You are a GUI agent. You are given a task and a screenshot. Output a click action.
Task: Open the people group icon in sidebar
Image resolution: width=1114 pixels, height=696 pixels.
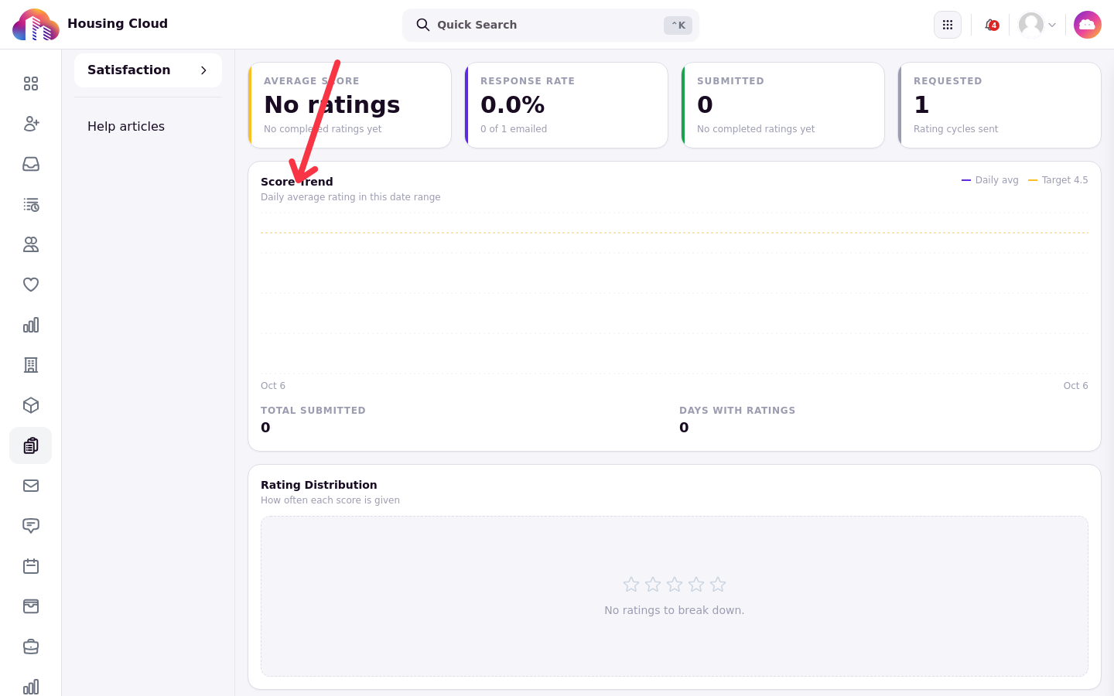pos(31,244)
